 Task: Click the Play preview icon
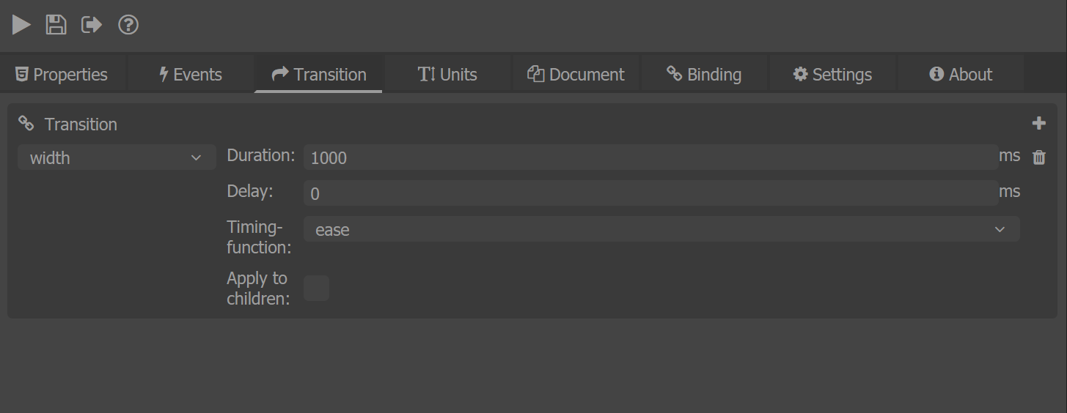click(21, 25)
